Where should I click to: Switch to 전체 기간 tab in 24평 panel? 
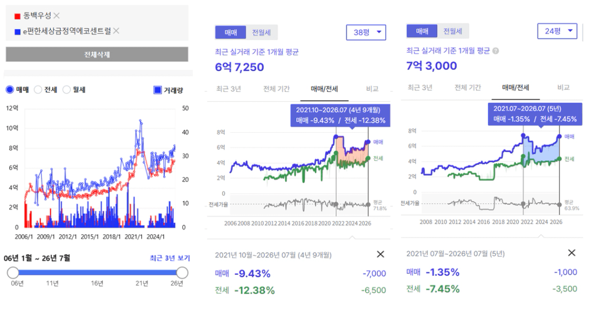click(468, 88)
